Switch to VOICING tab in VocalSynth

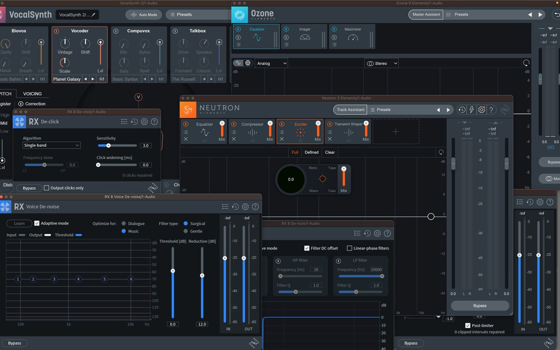pyautogui.click(x=32, y=94)
